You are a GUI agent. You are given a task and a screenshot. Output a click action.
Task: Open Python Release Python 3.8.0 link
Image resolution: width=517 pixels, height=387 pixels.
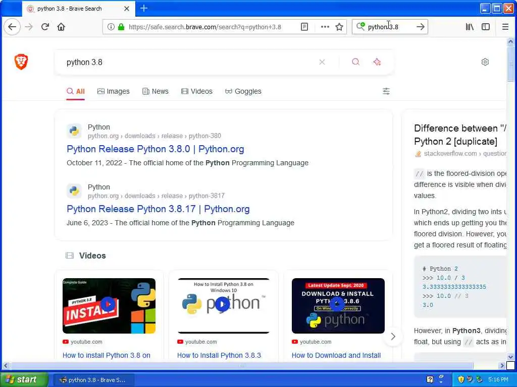coord(156,149)
